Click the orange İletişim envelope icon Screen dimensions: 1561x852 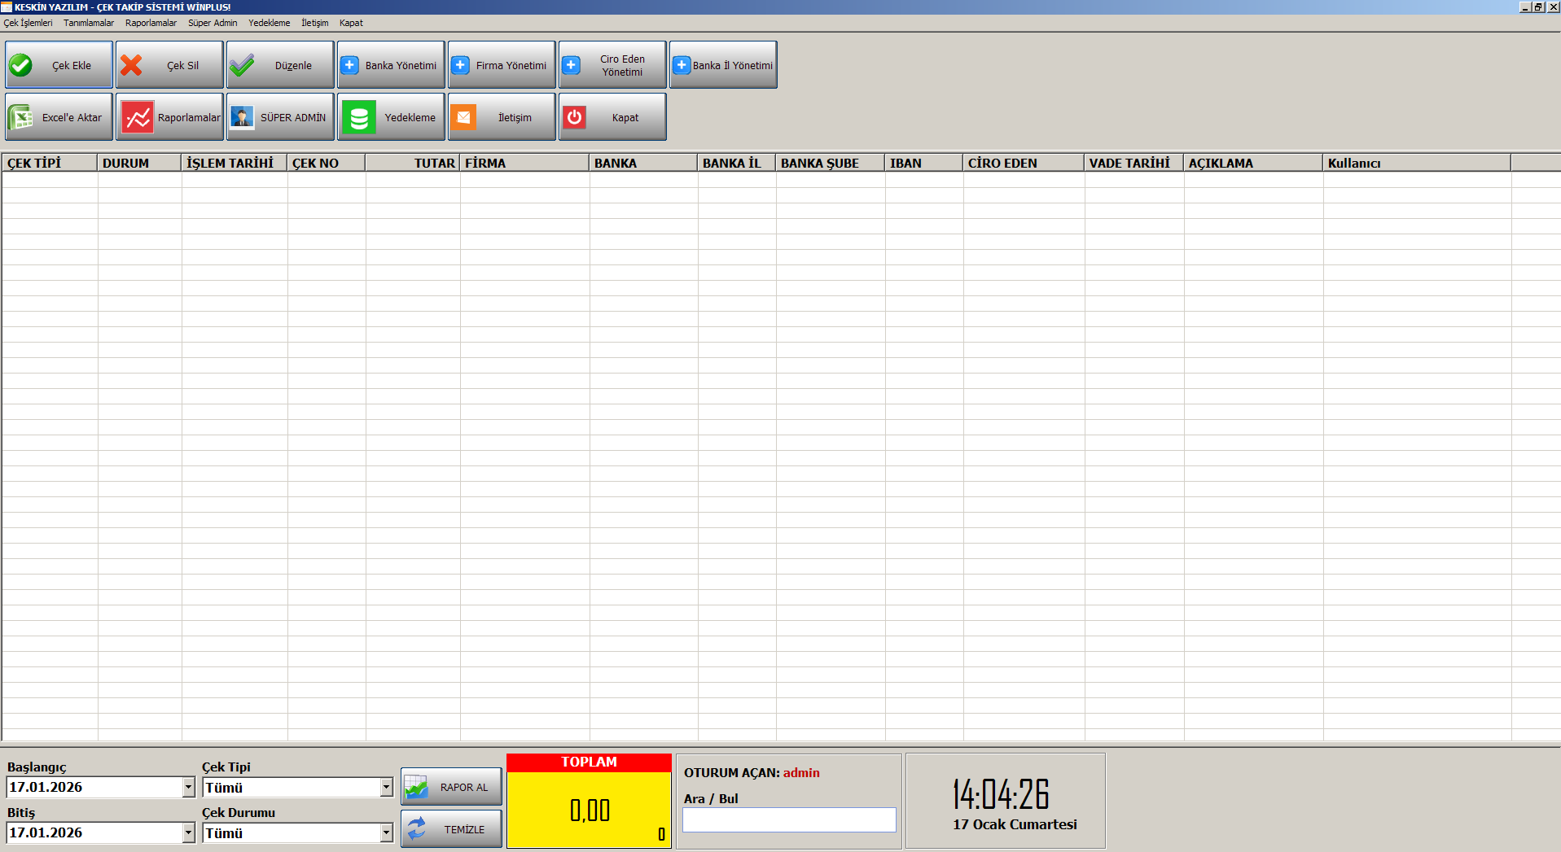click(x=463, y=117)
